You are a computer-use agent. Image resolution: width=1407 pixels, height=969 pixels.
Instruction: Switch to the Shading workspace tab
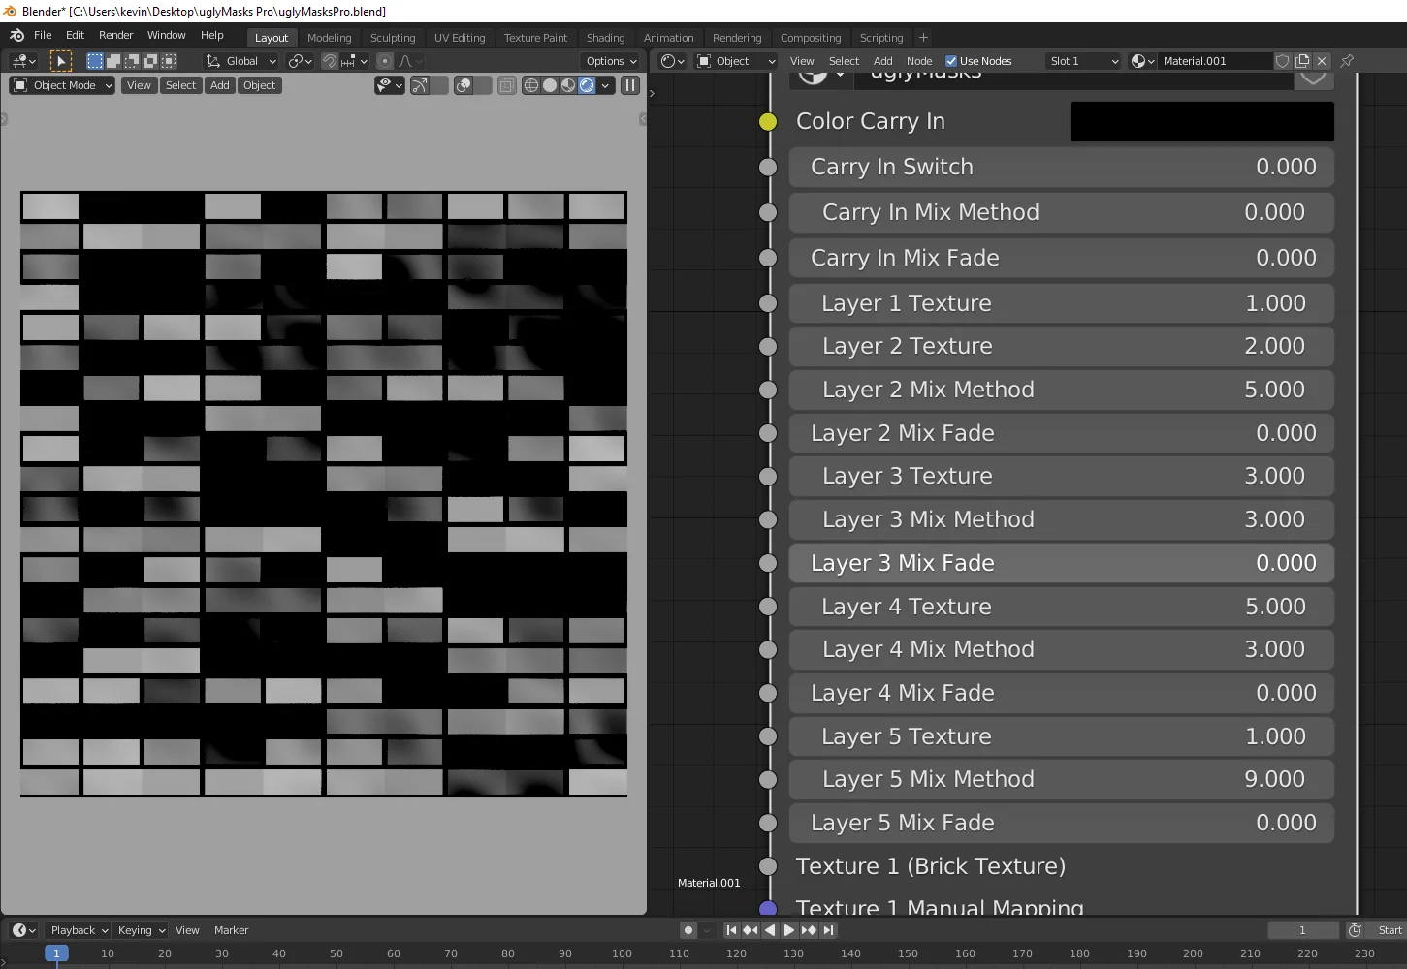(605, 38)
